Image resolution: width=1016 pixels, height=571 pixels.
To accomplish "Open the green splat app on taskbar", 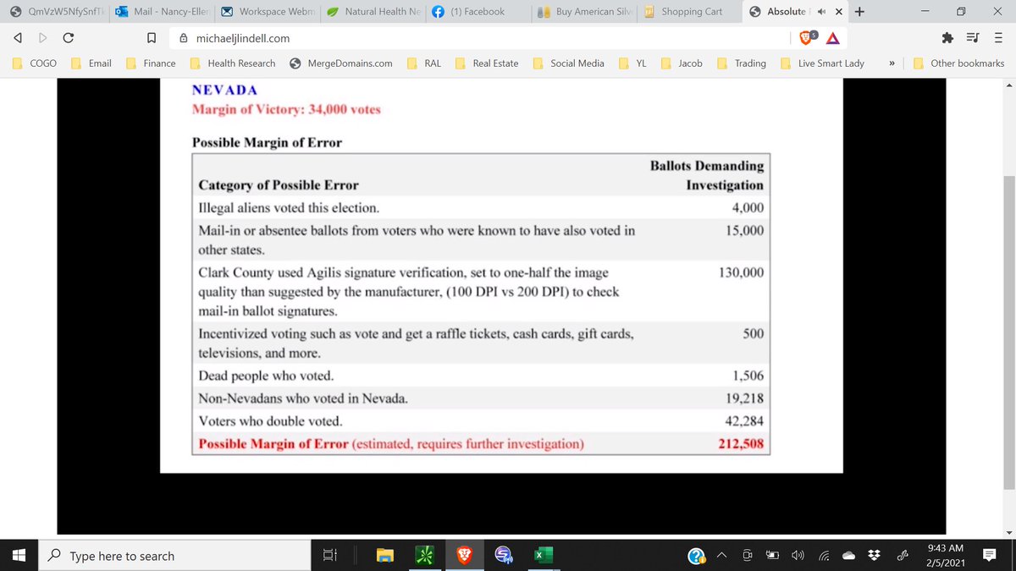I will click(425, 556).
